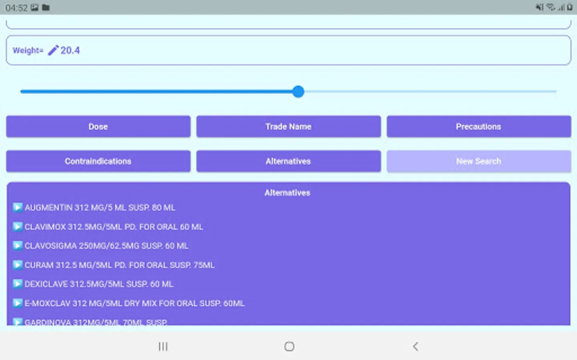The image size is (577, 360).
Task: Tap the arrow icon beside CLAVOSIGMA
Action: (x=17, y=245)
